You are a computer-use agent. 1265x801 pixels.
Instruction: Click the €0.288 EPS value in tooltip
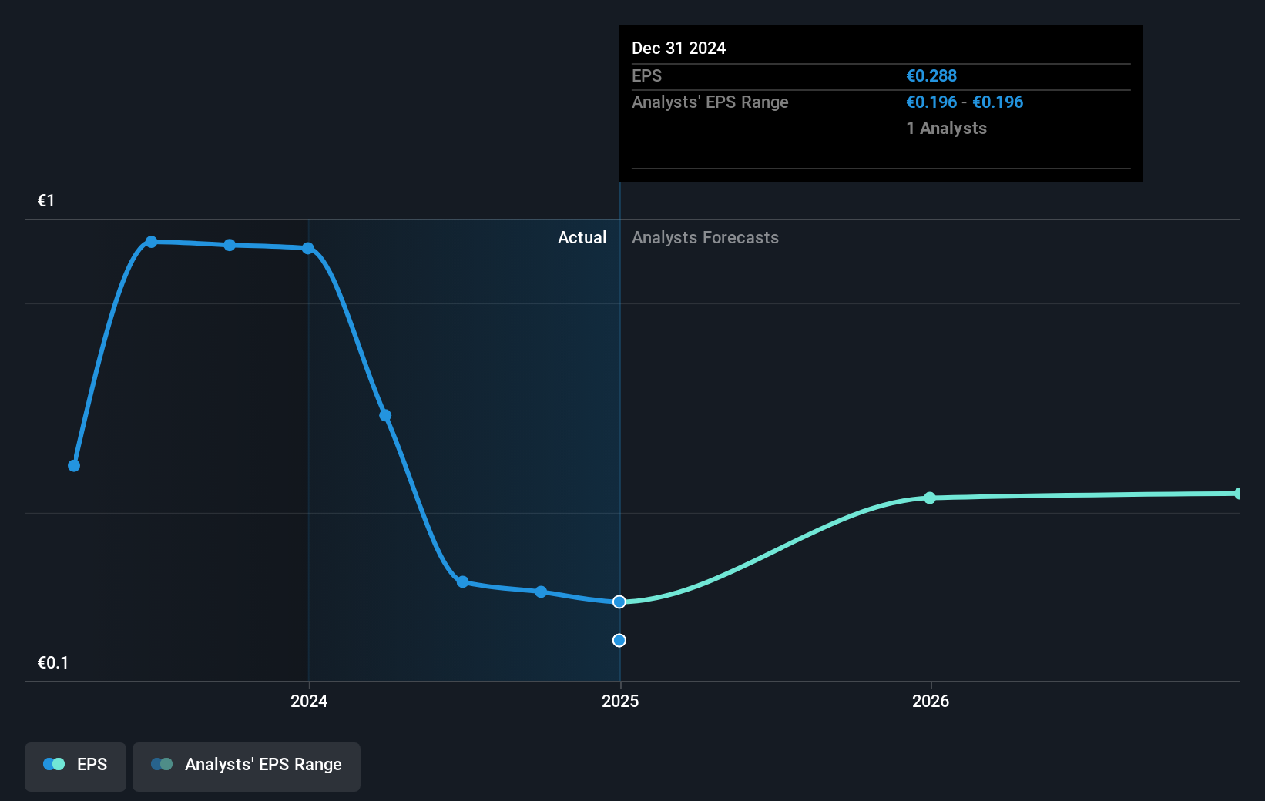pyautogui.click(x=931, y=75)
